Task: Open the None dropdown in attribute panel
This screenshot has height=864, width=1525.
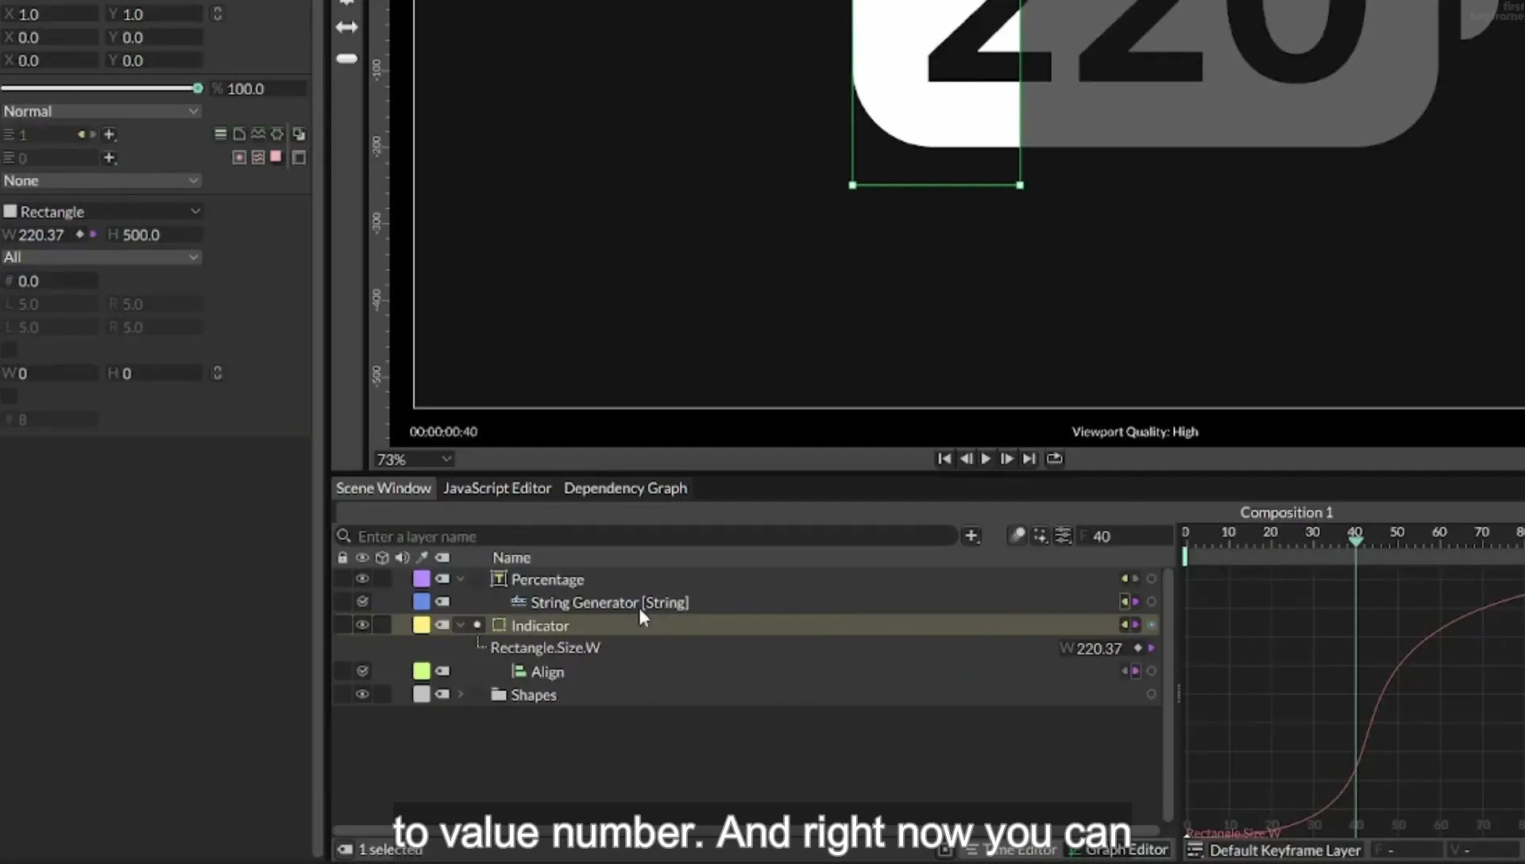Action: (x=101, y=180)
